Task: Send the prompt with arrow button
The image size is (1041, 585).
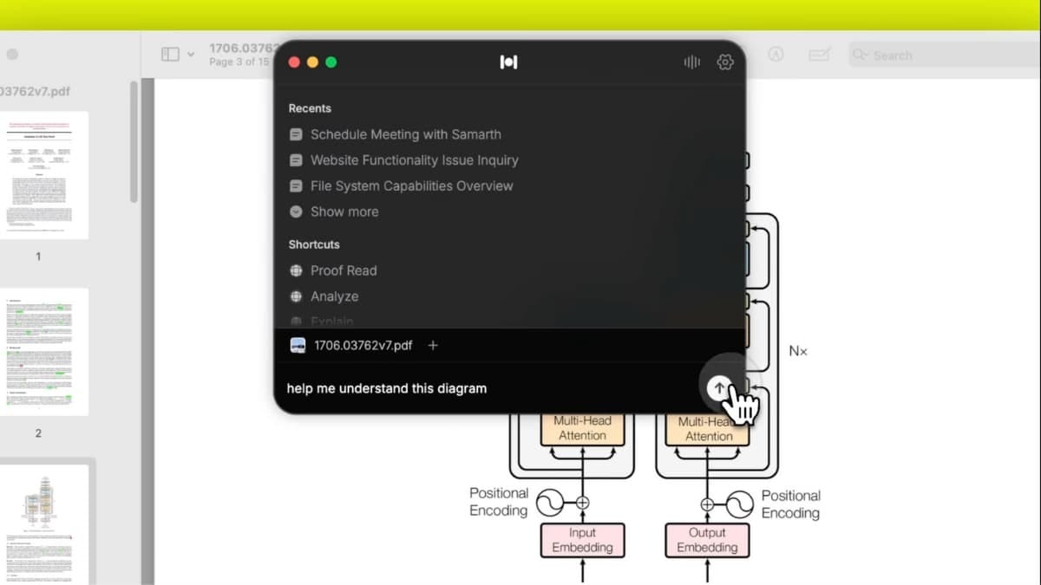Action: (x=718, y=388)
